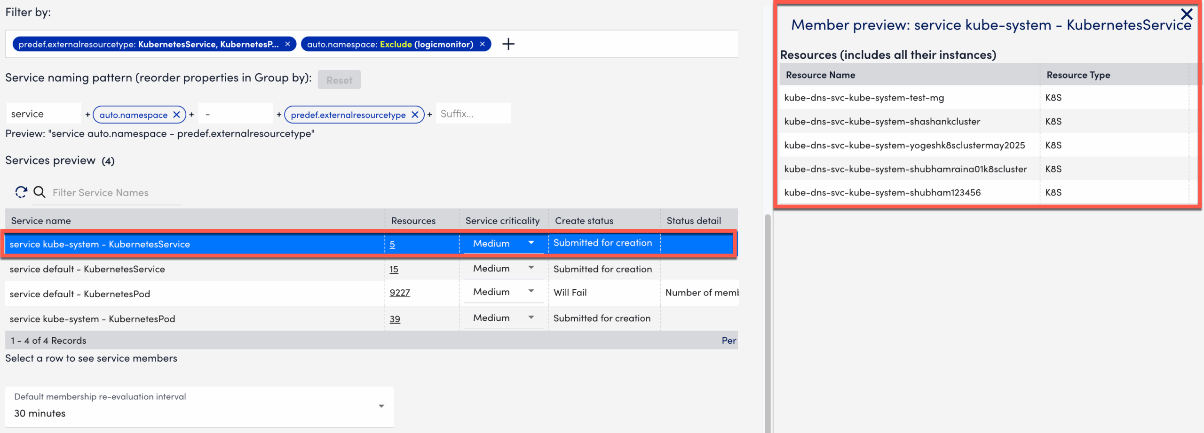Open the 15 resources link
The image size is (1204, 433).
(394, 269)
